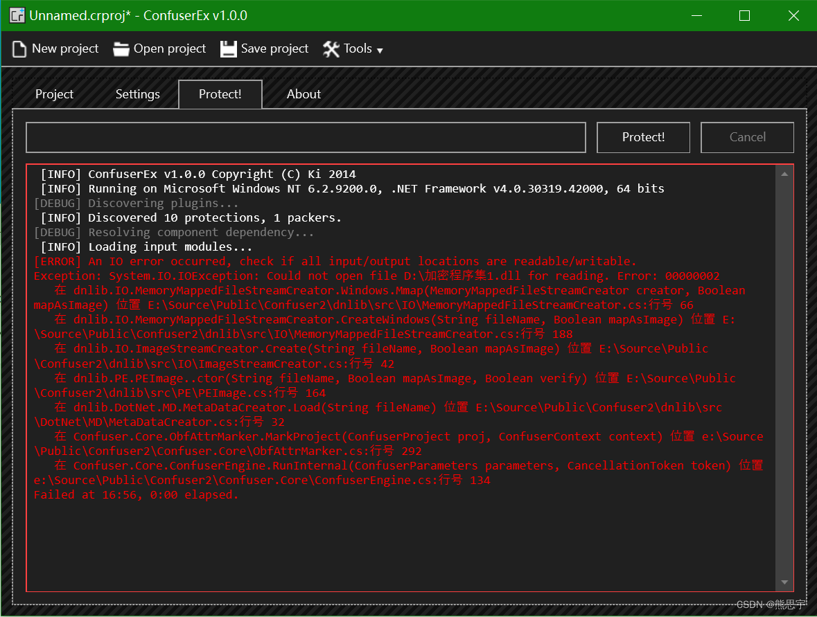This screenshot has width=817, height=617.
Task: Click the 'ObfAttrMarker.cs:行号 292' line
Action: (228, 451)
